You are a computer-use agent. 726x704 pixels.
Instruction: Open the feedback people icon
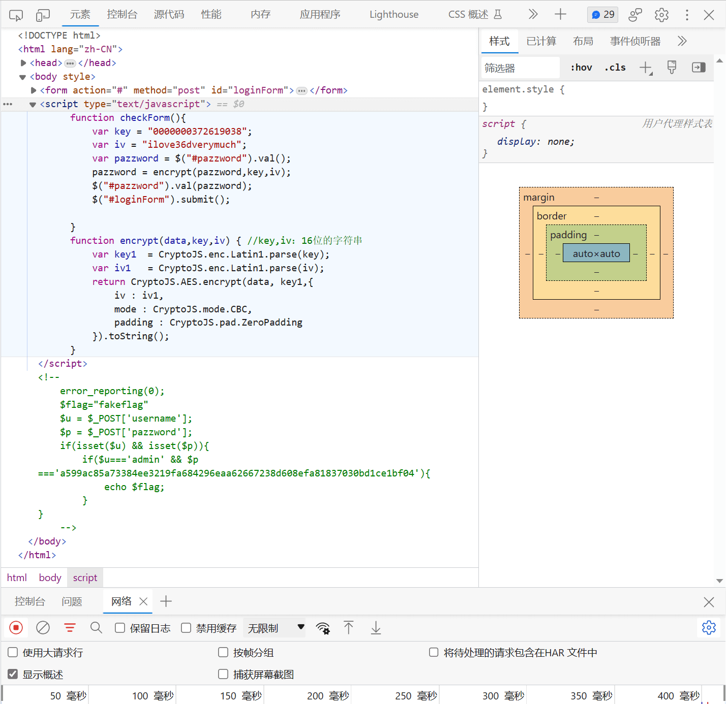636,15
